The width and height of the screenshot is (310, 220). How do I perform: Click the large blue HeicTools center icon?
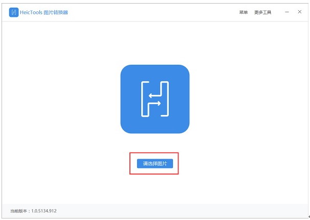tap(155, 99)
